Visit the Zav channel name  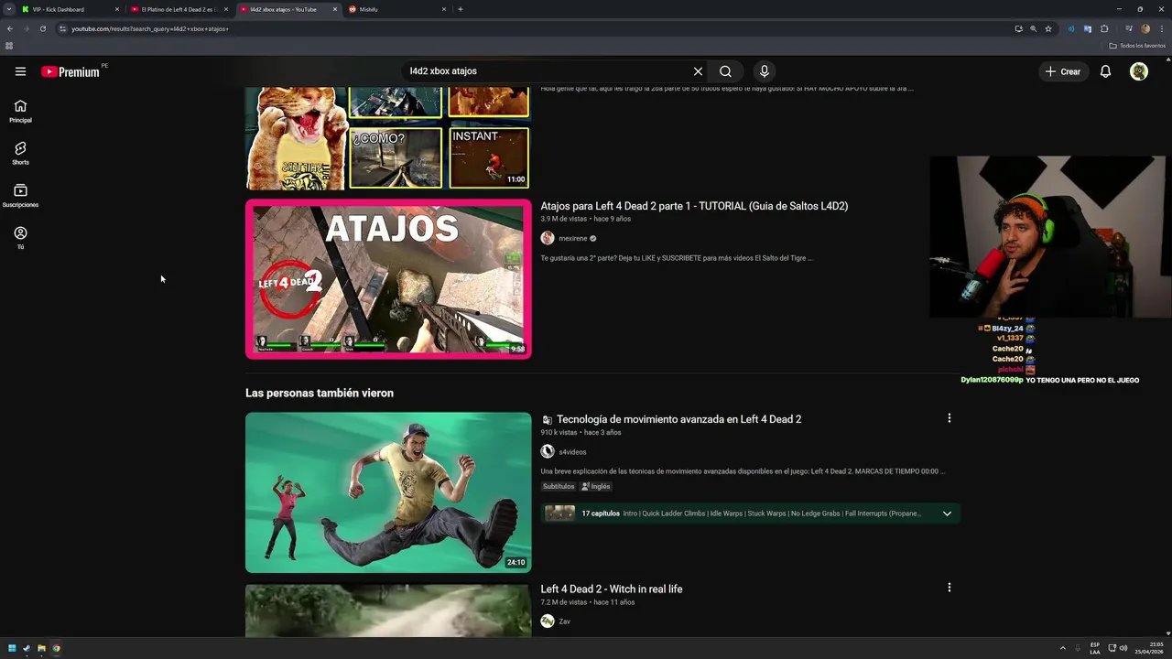pyautogui.click(x=564, y=621)
